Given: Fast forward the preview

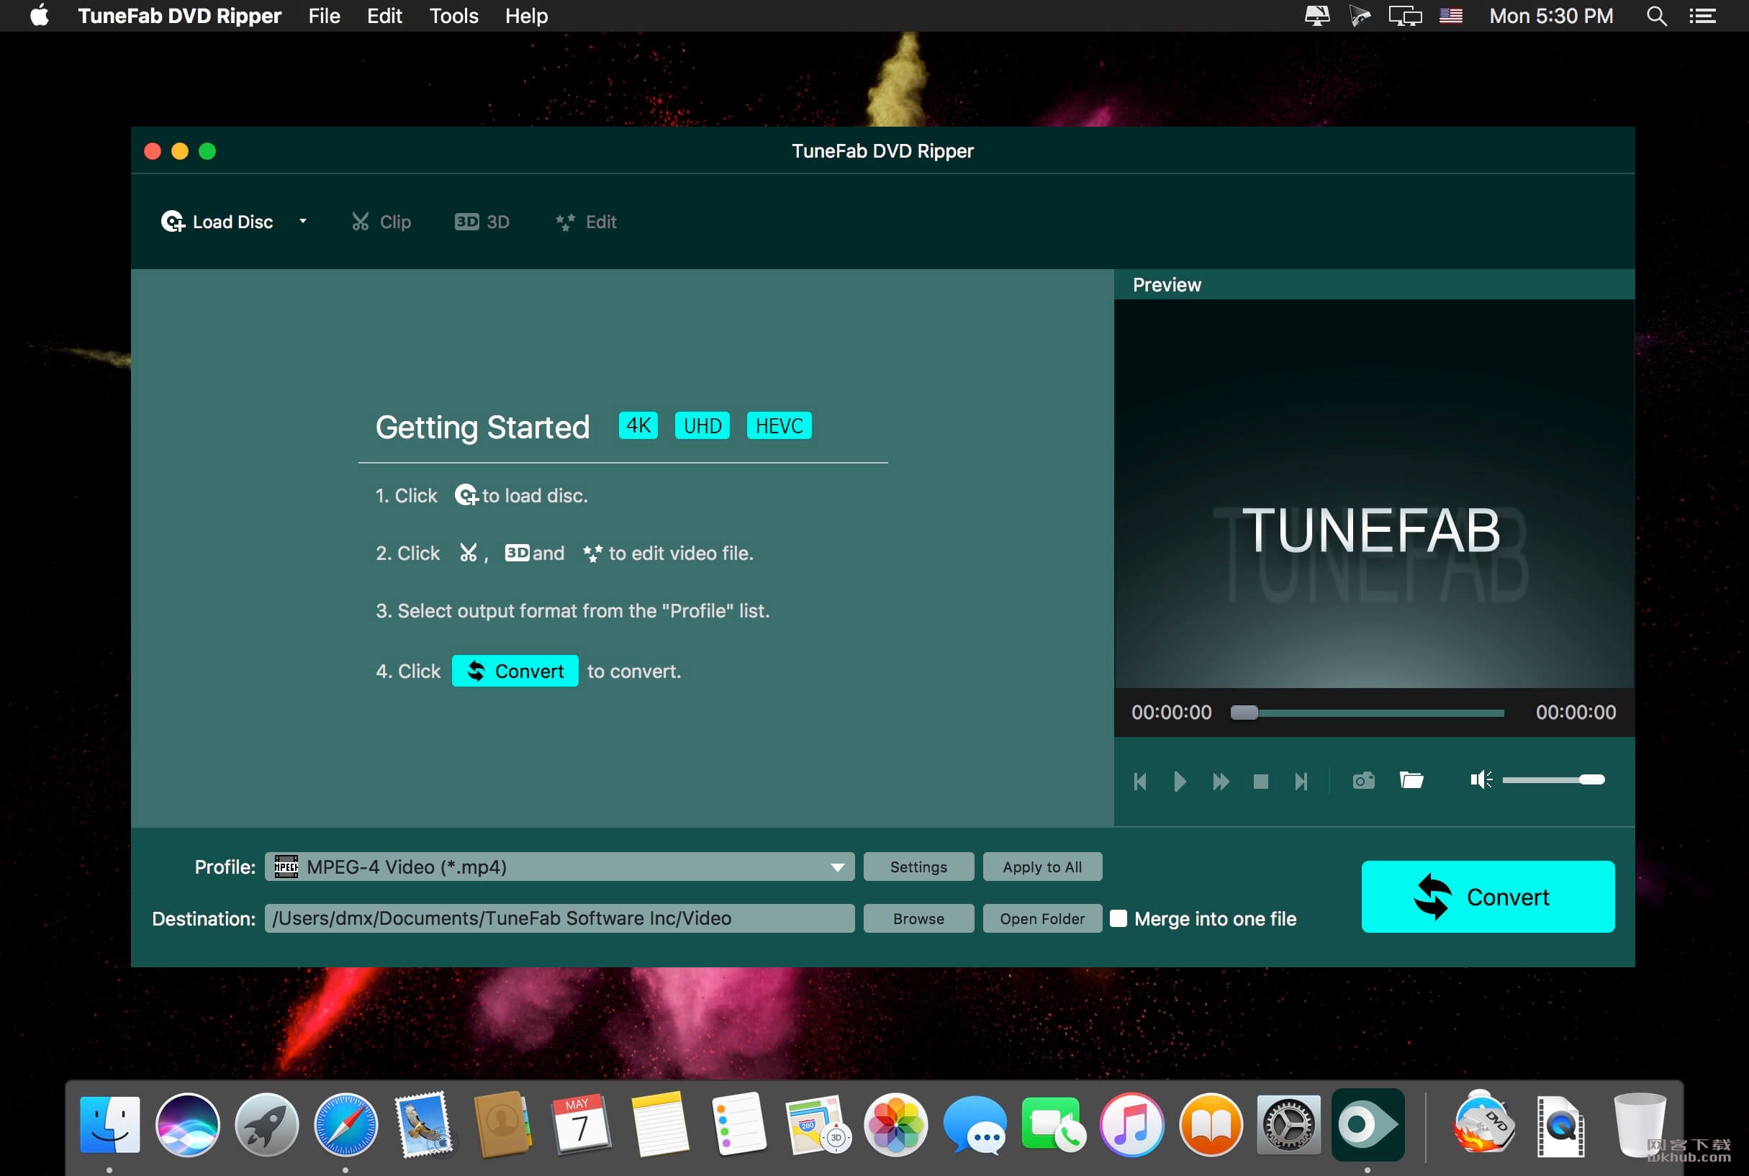Looking at the screenshot, I should 1220,782.
